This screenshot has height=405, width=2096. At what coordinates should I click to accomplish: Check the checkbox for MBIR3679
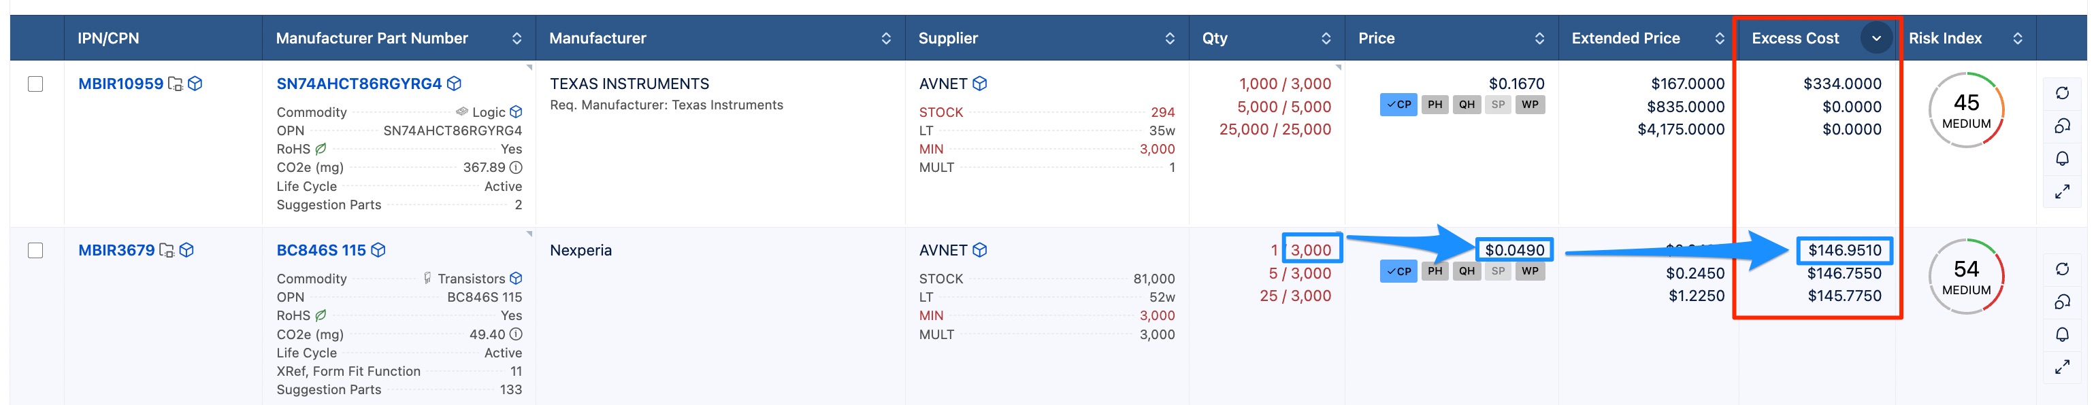click(35, 251)
